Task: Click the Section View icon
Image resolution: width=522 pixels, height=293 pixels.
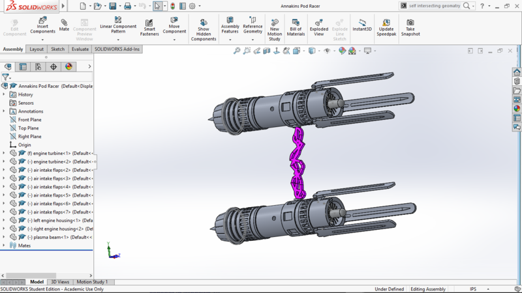Action: pos(267,51)
